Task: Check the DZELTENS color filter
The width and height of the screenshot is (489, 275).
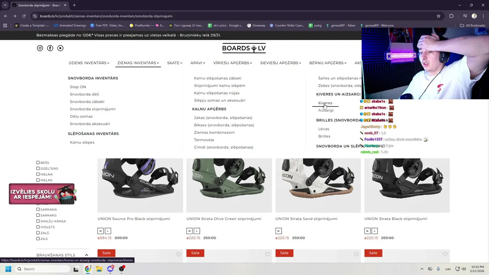Action: click(38, 168)
